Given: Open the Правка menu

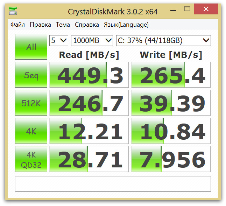Looking at the screenshot, I should pyautogui.click(x=40, y=25).
